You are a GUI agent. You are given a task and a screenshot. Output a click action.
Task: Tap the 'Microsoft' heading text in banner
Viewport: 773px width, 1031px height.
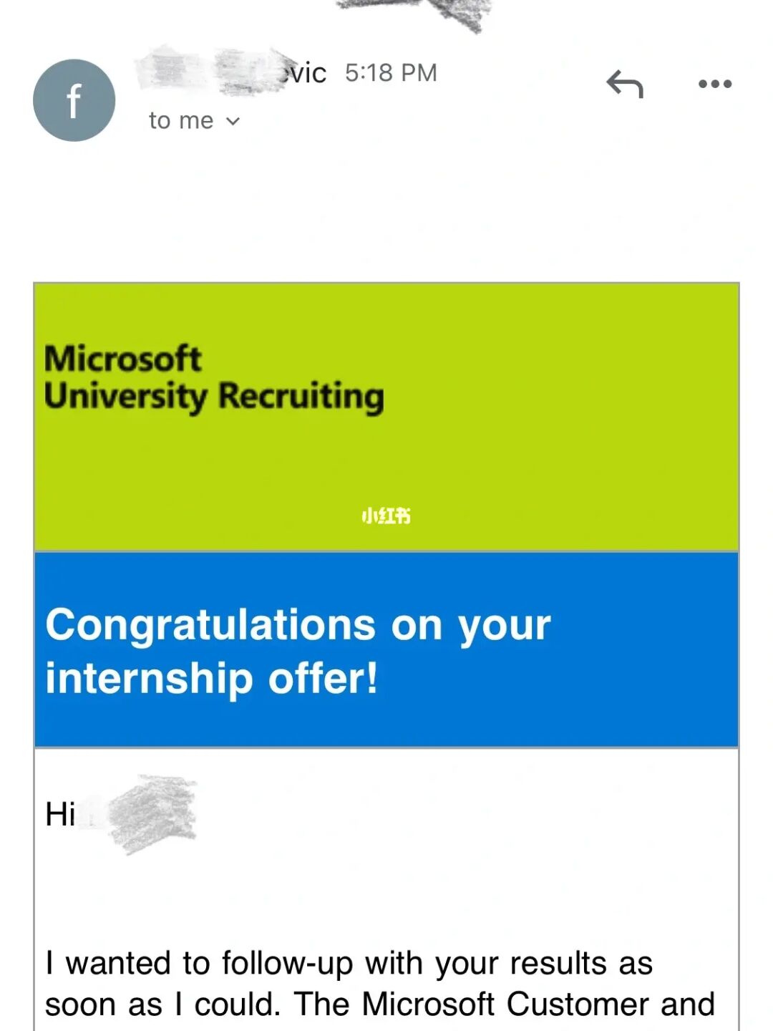pyautogui.click(x=122, y=358)
